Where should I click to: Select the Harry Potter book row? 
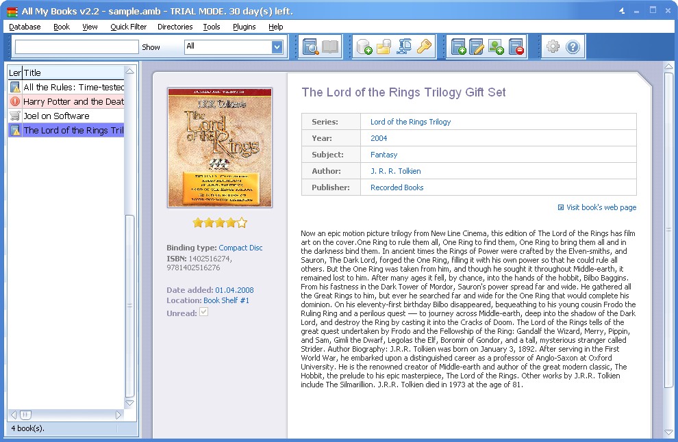pos(66,101)
